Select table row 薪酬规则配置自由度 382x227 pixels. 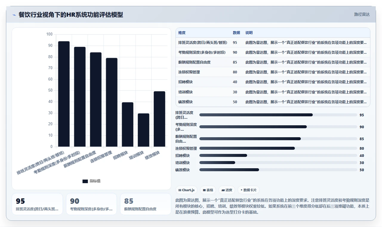tap(273, 62)
